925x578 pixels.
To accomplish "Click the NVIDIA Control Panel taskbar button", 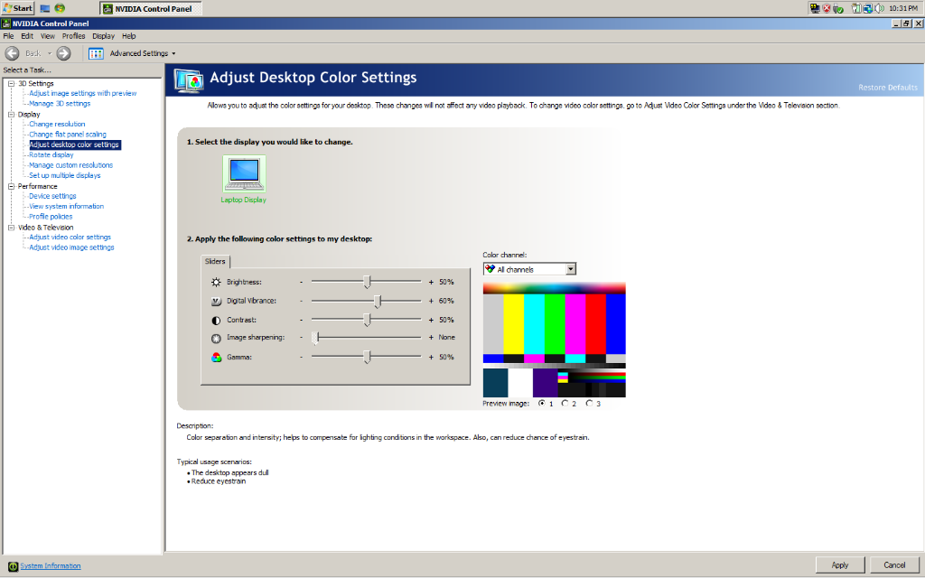I will tap(151, 8).
